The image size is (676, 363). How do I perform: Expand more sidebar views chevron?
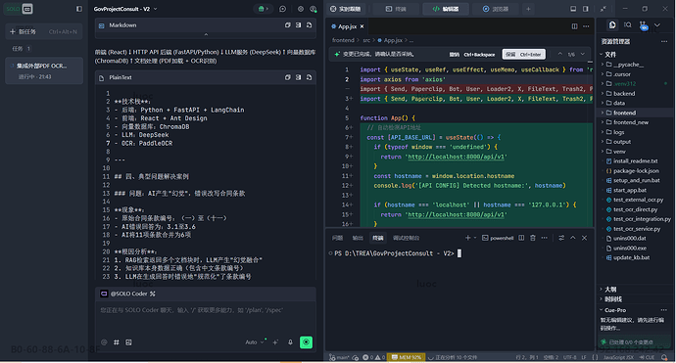[x=657, y=25]
